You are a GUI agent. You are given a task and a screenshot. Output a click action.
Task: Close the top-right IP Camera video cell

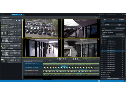(99, 20)
